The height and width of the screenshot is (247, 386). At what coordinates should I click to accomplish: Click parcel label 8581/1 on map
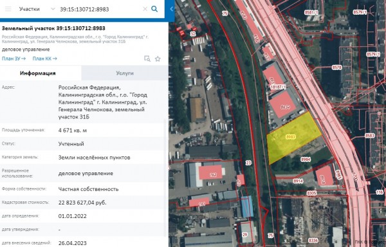[311, 12]
